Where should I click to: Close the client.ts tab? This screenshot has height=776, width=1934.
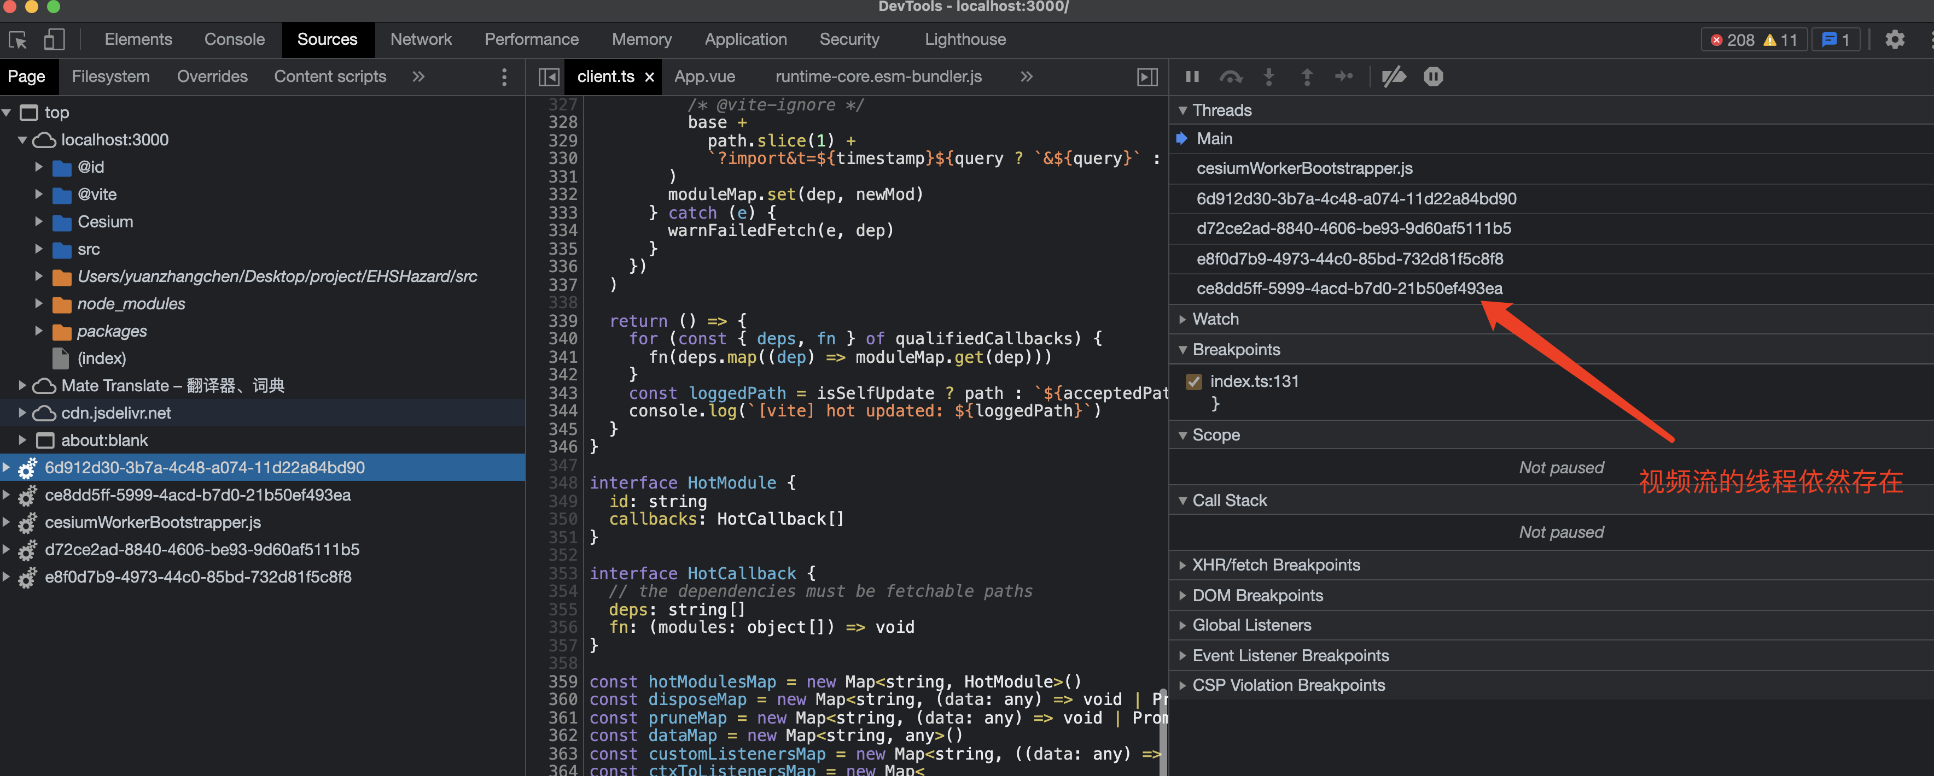(x=649, y=77)
